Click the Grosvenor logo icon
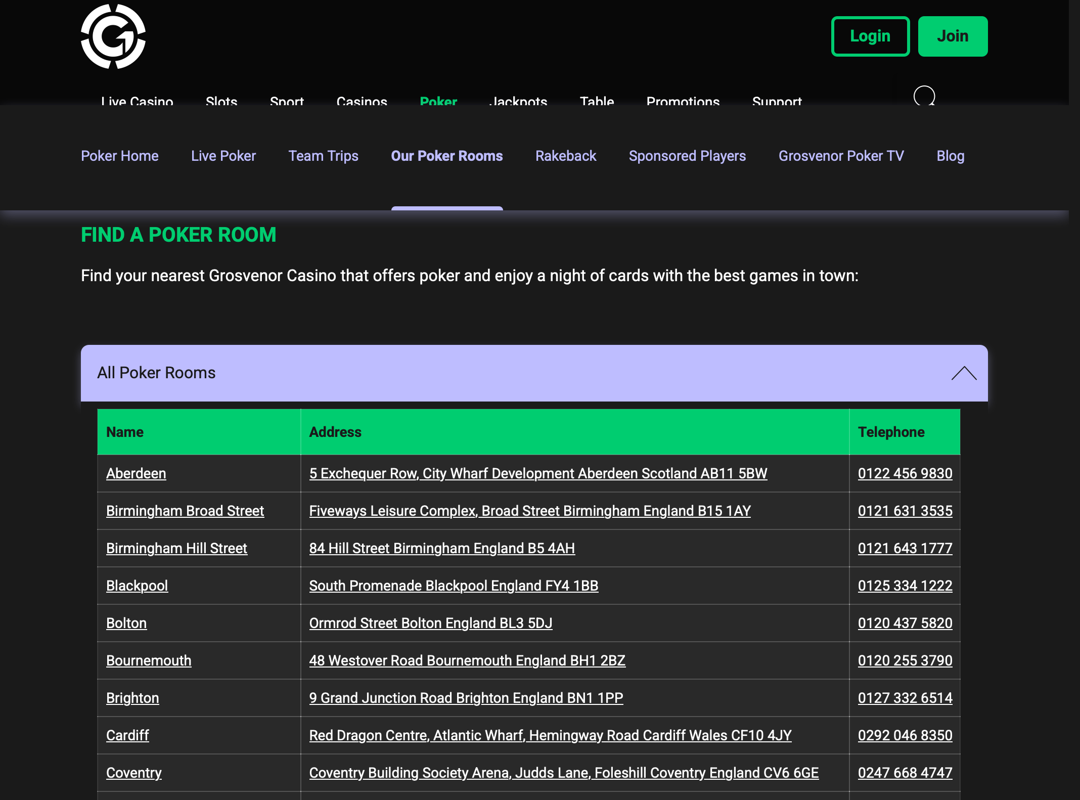The image size is (1080, 800). 113,36
